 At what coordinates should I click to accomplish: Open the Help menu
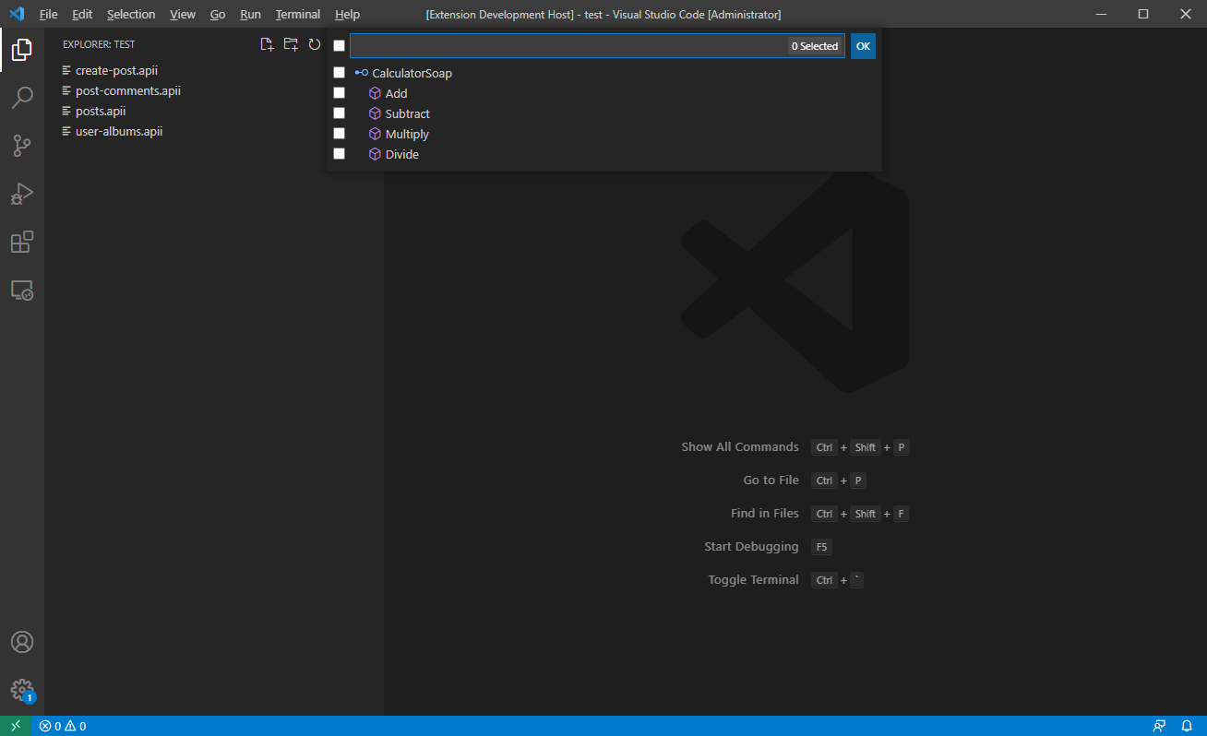348,14
